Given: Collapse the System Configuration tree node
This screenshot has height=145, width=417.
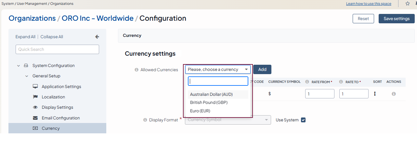Looking at the screenshot, I should point(19,66).
